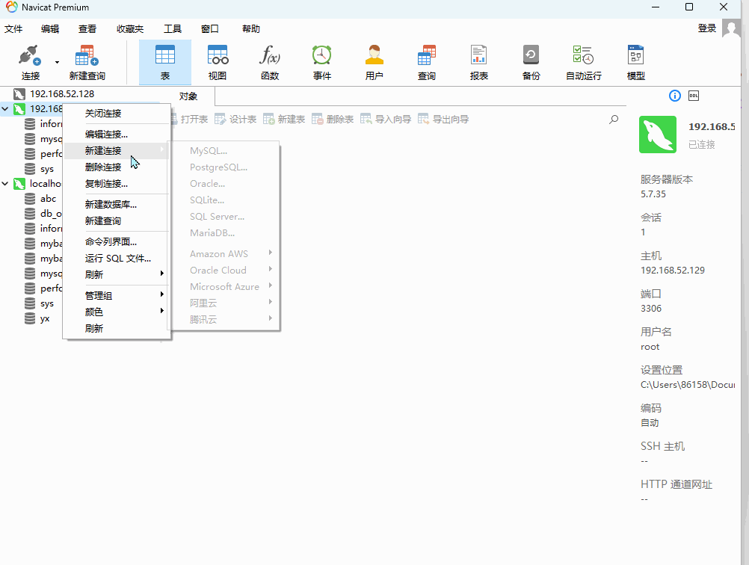This screenshot has width=749, height=565.
Task: Choose 复制连接... in context menu
Action: [117, 184]
